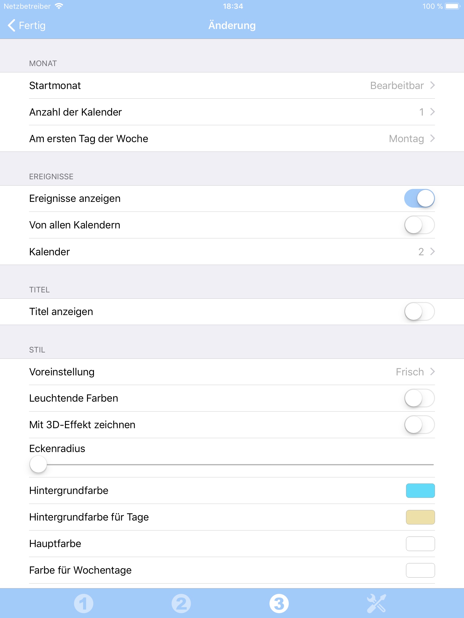Select the circled 3 tab icon
The height and width of the screenshot is (618, 464).
[x=279, y=604]
